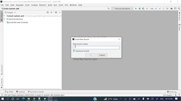Click the Build Project hammer icon
Screen dimensions: 181x101
click(109, 8)
